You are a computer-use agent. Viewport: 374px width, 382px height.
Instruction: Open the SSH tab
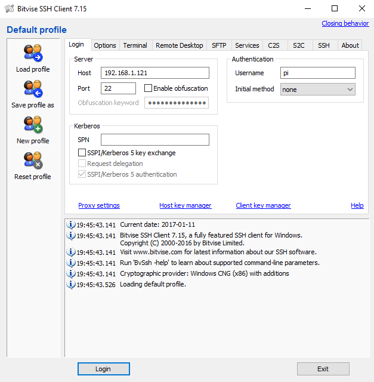click(324, 45)
